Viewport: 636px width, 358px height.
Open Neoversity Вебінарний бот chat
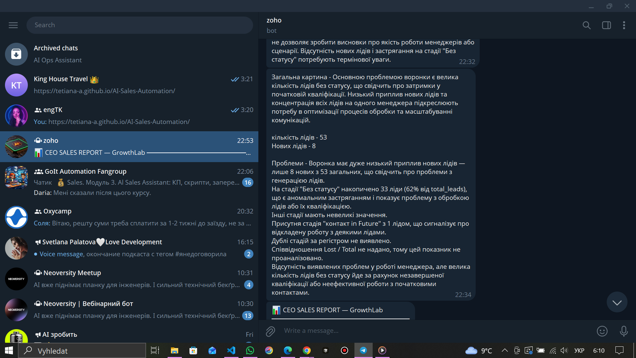click(x=129, y=310)
